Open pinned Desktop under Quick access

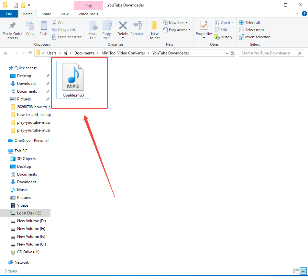point(24,76)
